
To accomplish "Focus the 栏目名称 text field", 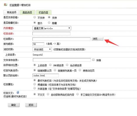I will tap(51, 34).
